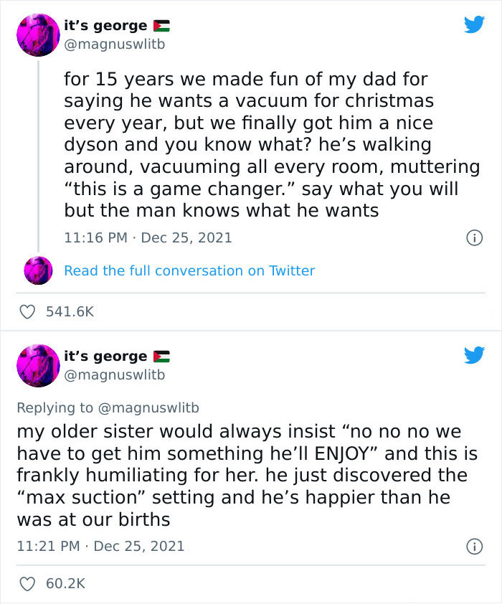Click the Twitter bird logo on the reply tweet
Image resolution: width=502 pixels, height=604 pixels.
[475, 354]
